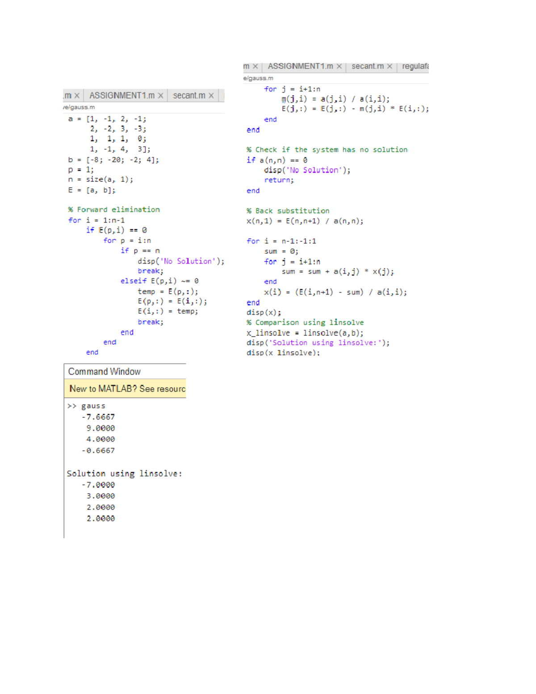Image resolution: width=536 pixels, height=694 pixels.
Task: Click line 'p = 1;'
Action: [81, 170]
